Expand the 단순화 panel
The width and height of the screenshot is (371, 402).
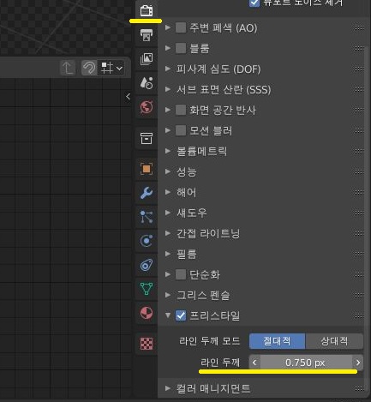pyautogui.click(x=168, y=274)
